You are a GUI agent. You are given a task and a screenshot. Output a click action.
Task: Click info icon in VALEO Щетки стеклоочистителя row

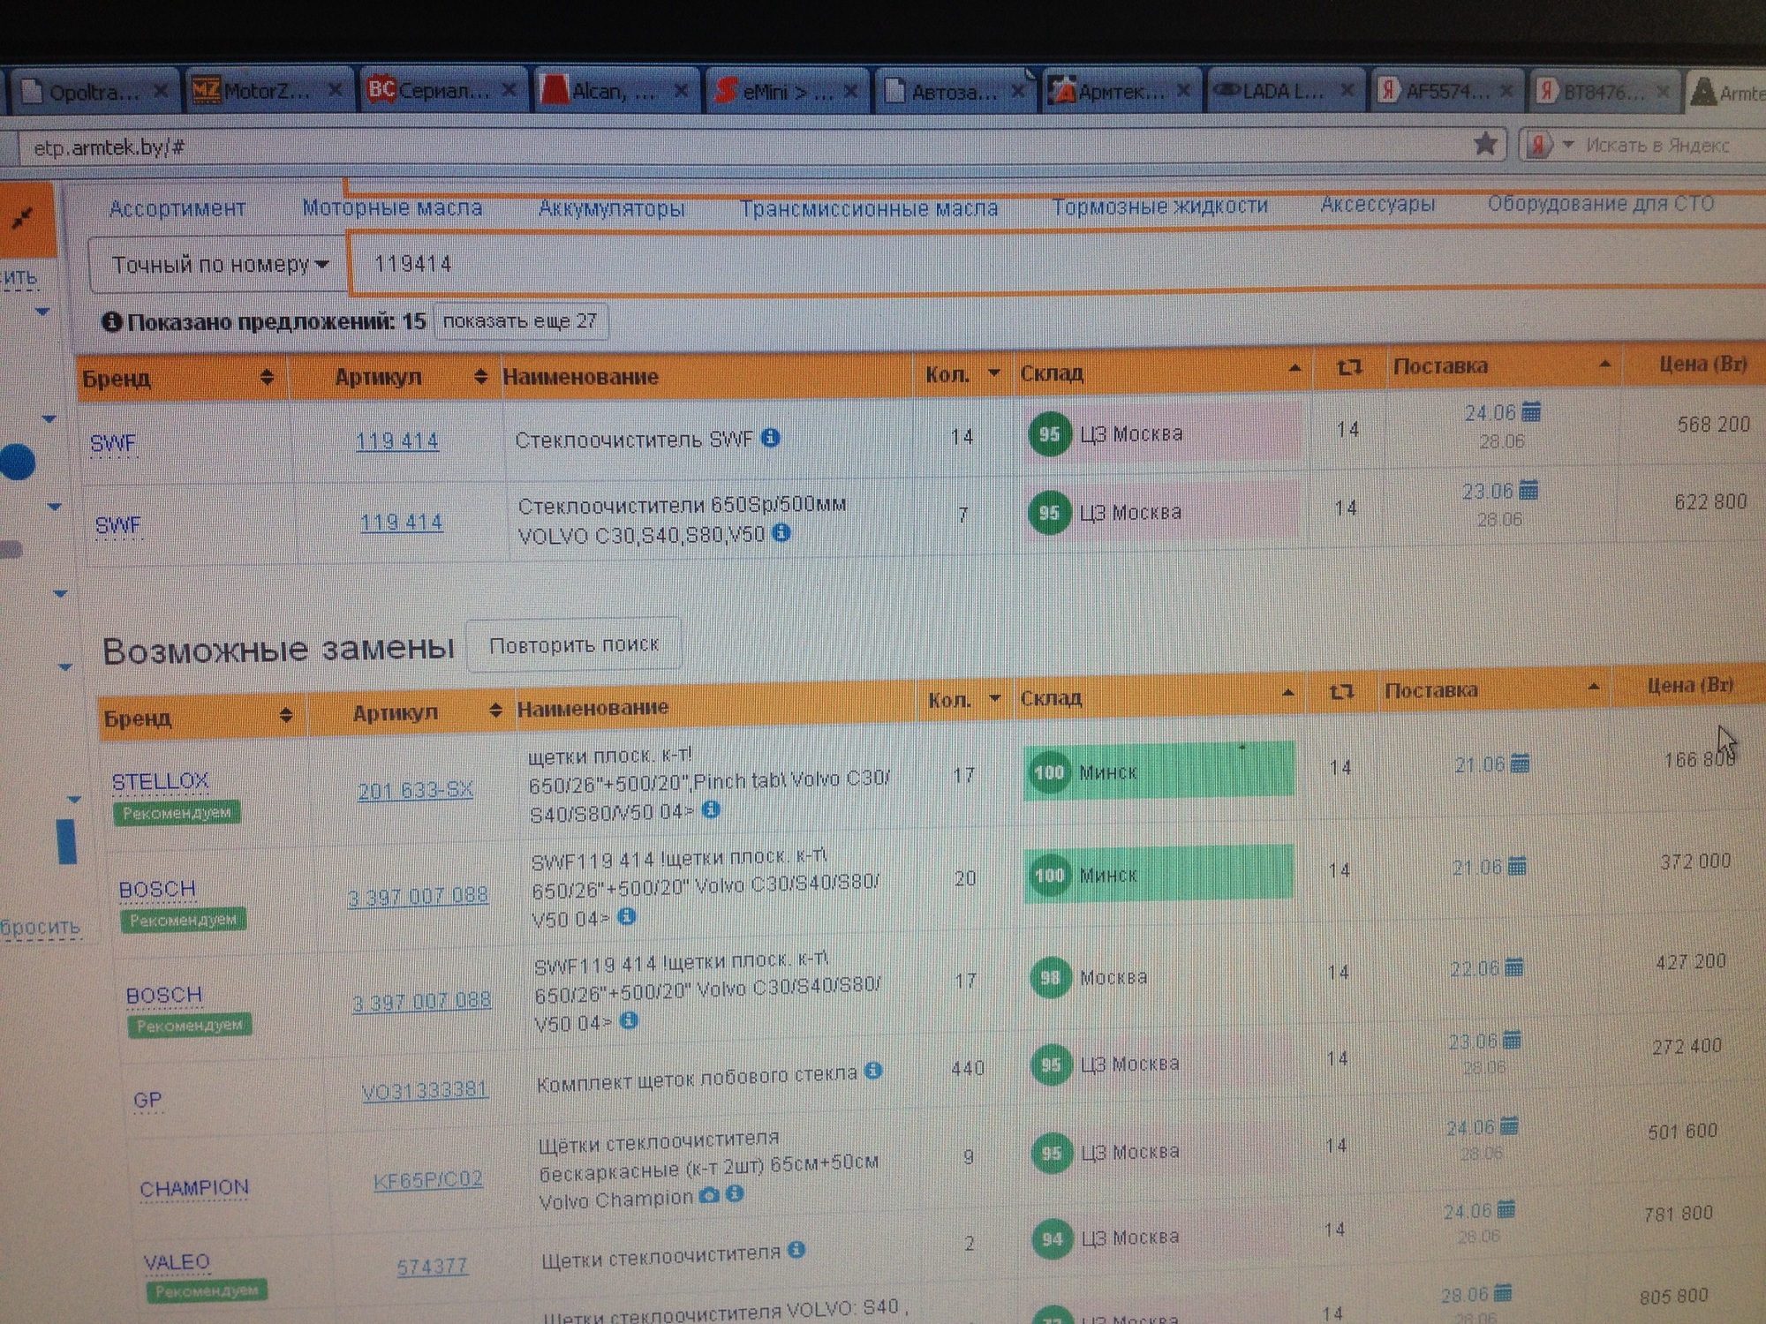coord(796,1249)
